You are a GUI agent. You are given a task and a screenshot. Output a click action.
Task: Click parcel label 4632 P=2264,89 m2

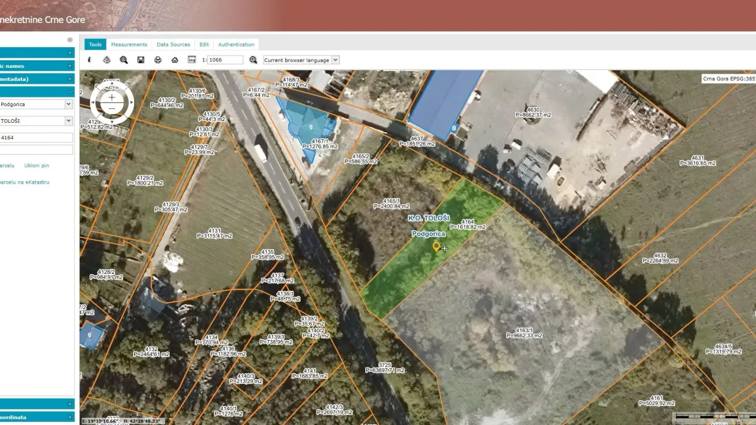tap(660, 258)
